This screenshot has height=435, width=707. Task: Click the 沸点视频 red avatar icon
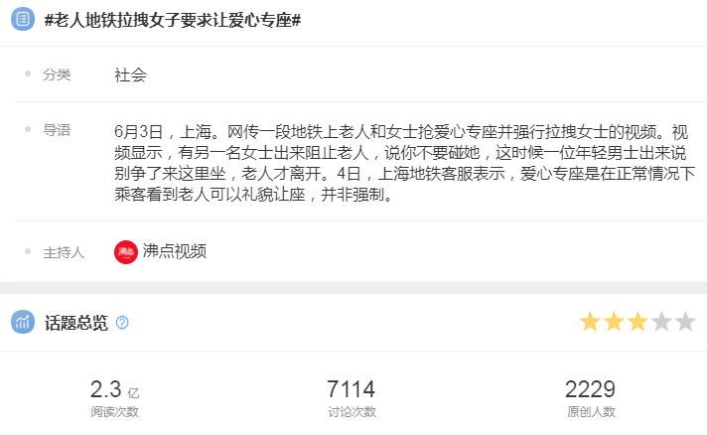point(126,251)
